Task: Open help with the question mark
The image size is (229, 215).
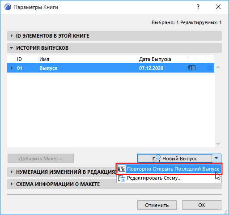Action: [198, 7]
